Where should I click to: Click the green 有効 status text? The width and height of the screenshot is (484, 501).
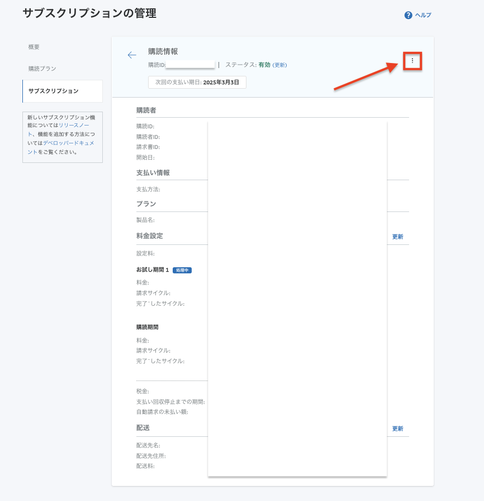click(264, 65)
